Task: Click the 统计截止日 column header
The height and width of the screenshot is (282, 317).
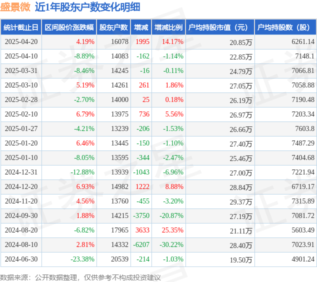Action: [21, 27]
